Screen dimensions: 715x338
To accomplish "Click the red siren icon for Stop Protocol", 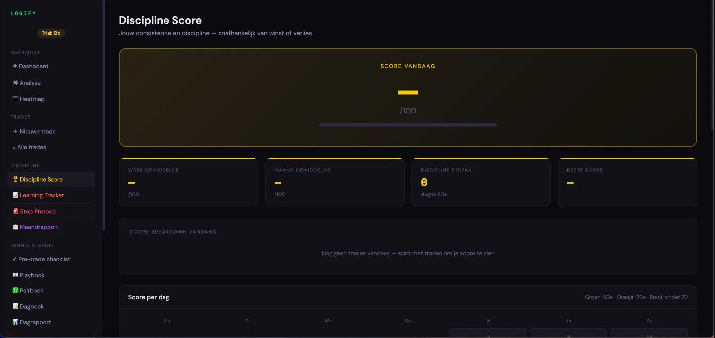I will coord(15,212).
